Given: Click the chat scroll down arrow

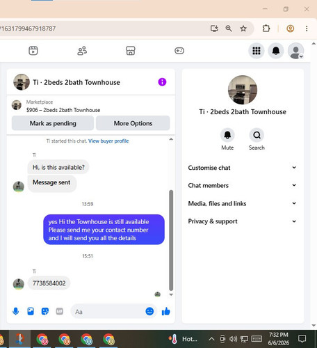Looking at the screenshot, I should click(x=171, y=294).
